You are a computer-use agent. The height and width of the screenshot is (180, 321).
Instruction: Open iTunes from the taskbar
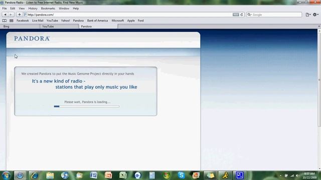coord(65,175)
